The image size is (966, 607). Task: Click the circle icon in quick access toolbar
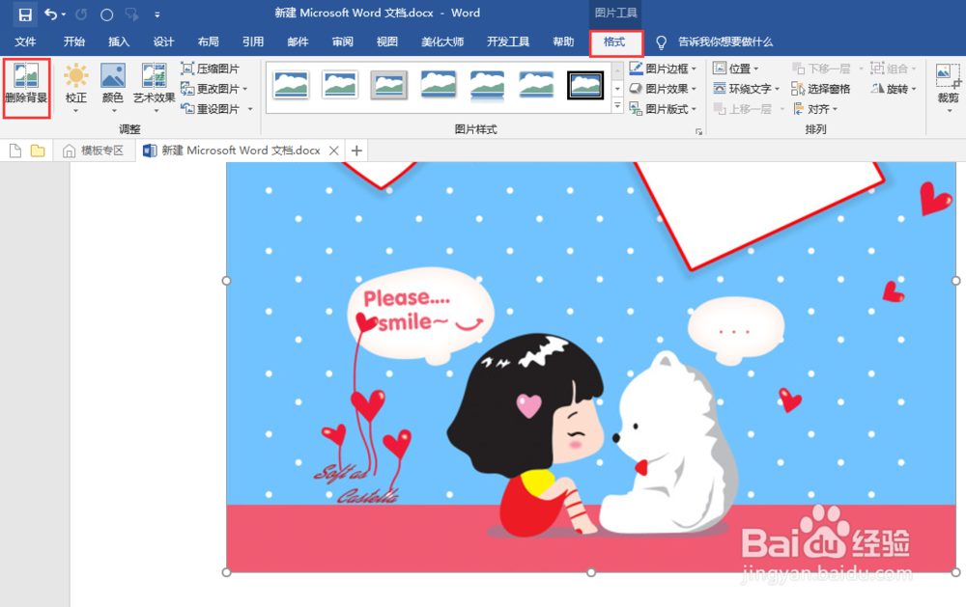tap(106, 14)
